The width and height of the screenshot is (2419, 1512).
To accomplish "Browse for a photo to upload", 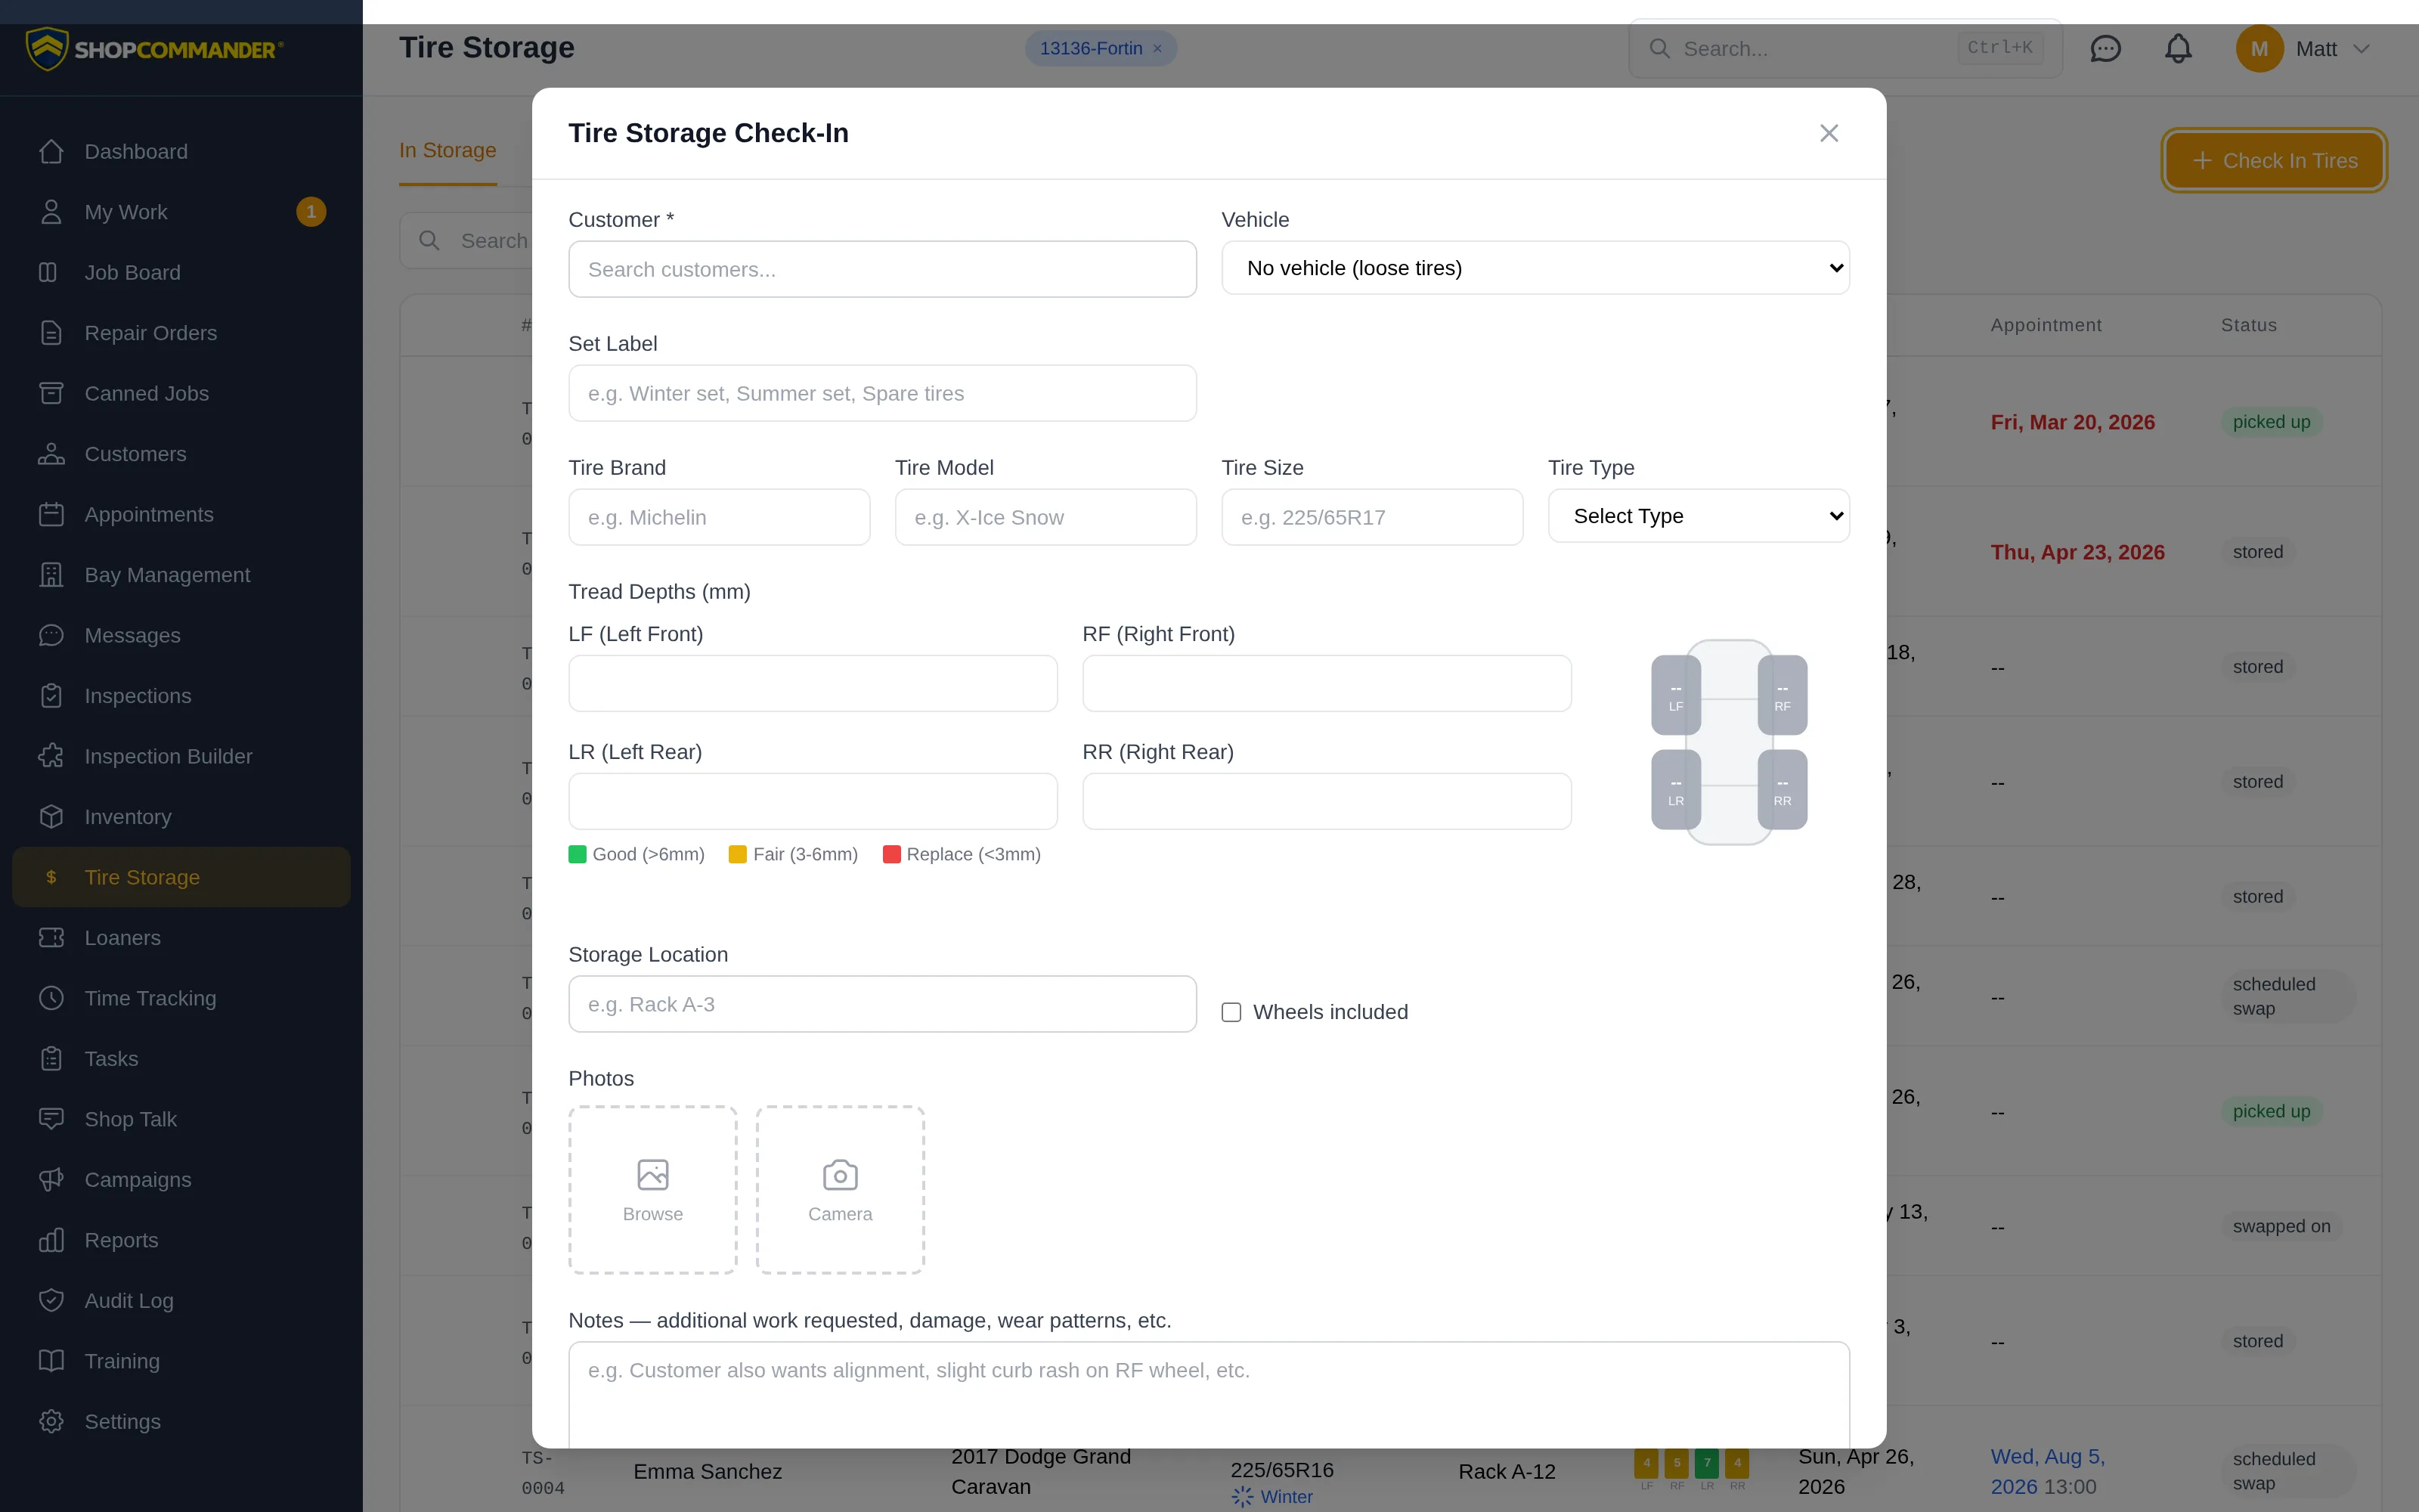I will pyautogui.click(x=652, y=1190).
